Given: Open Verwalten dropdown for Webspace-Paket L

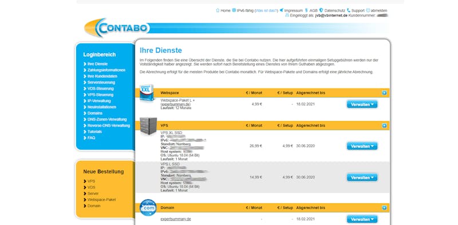Looking at the screenshot, I should coord(362,105).
